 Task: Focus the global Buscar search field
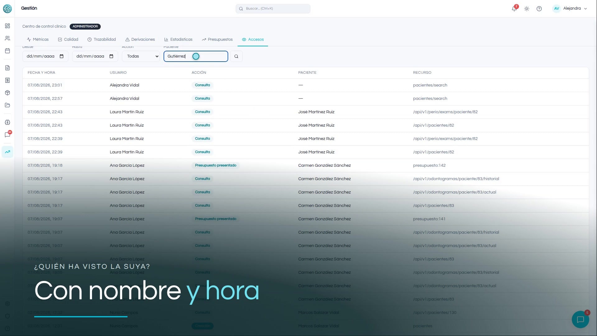click(x=273, y=9)
